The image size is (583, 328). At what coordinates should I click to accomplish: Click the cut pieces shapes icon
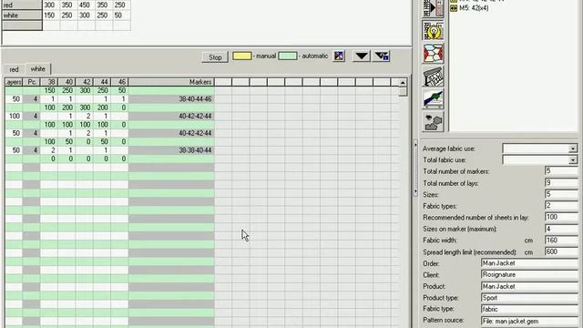pos(434,122)
